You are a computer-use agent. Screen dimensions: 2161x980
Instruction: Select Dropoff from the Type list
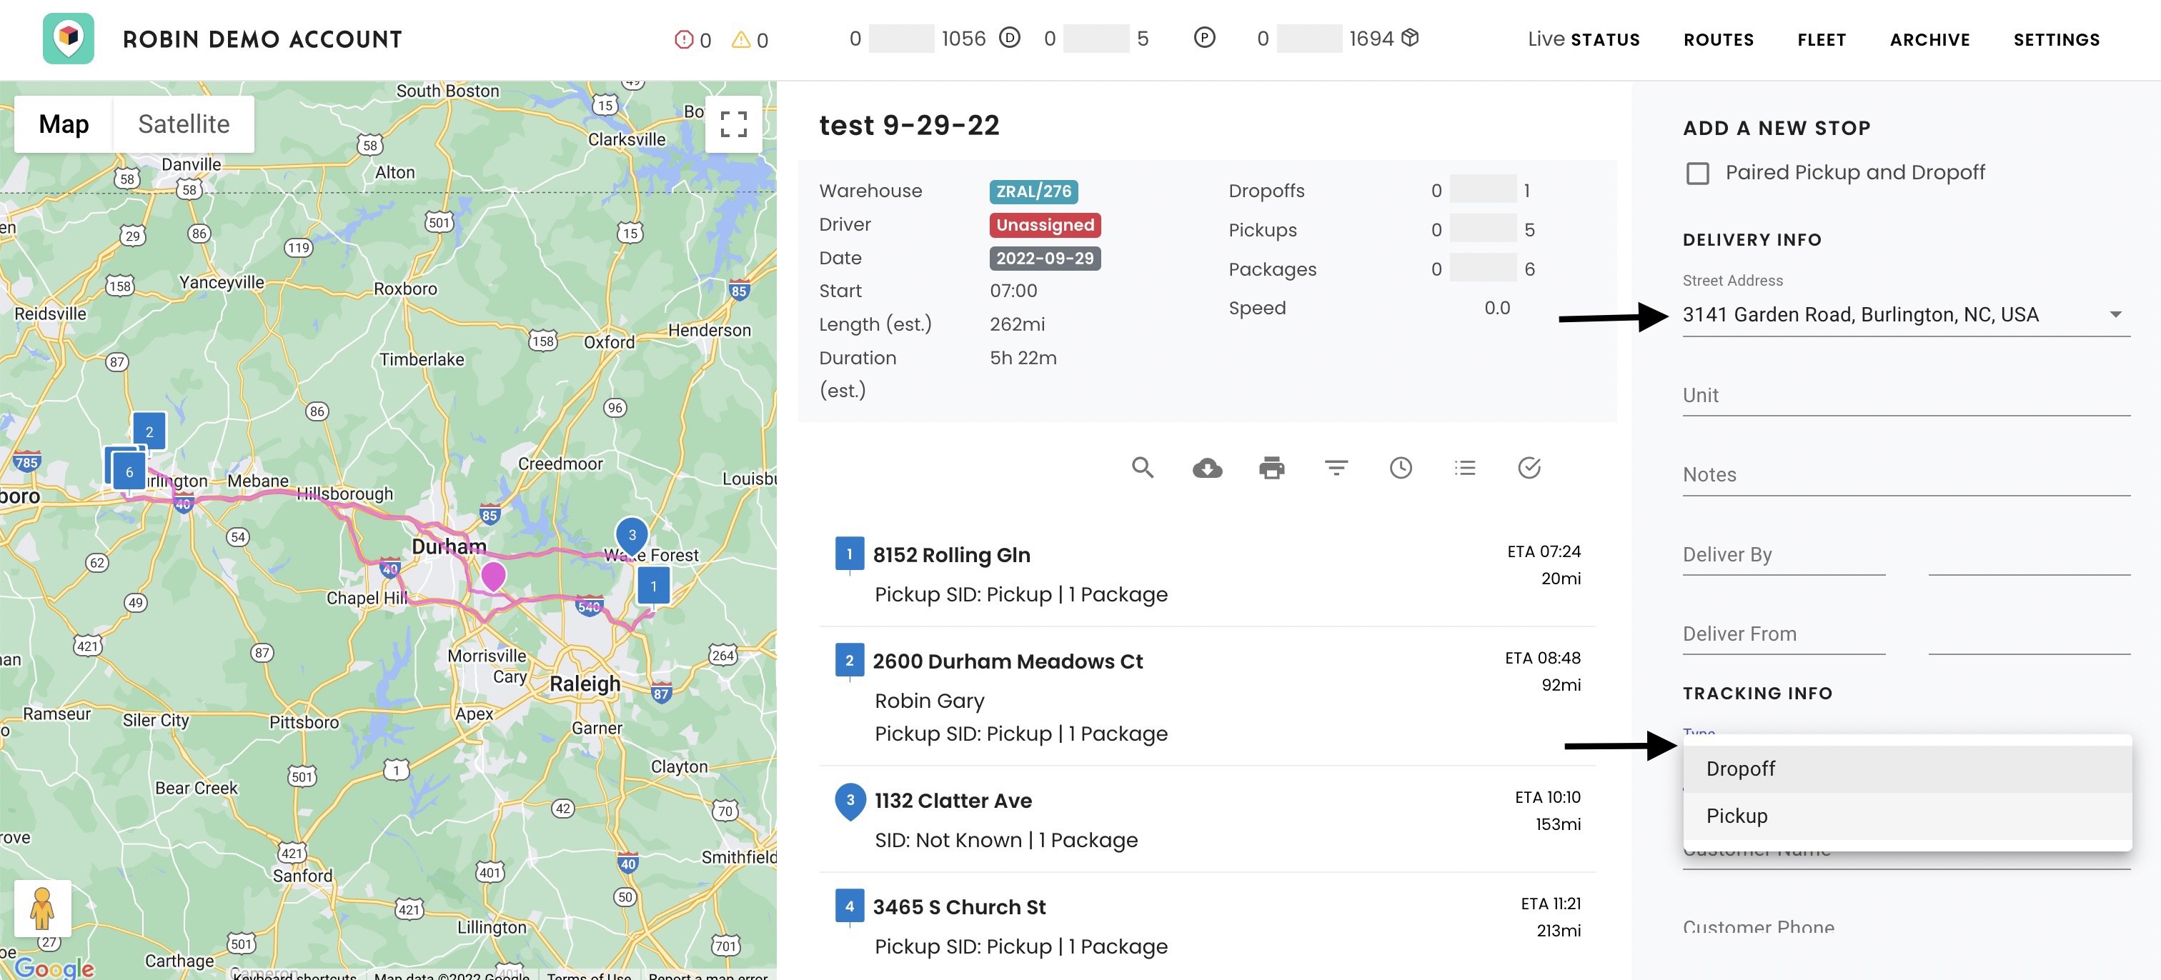pos(1740,769)
